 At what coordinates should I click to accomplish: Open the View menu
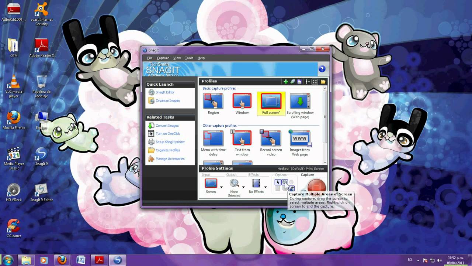177,58
